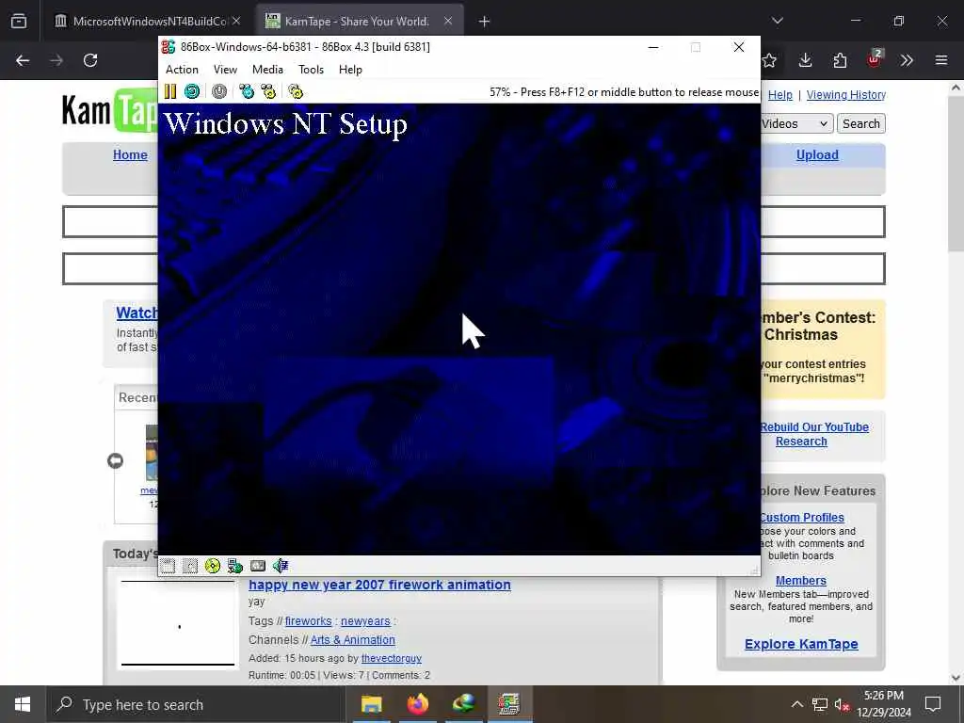This screenshot has height=723, width=964.
Task: Open the Members link
Action: tap(800, 580)
